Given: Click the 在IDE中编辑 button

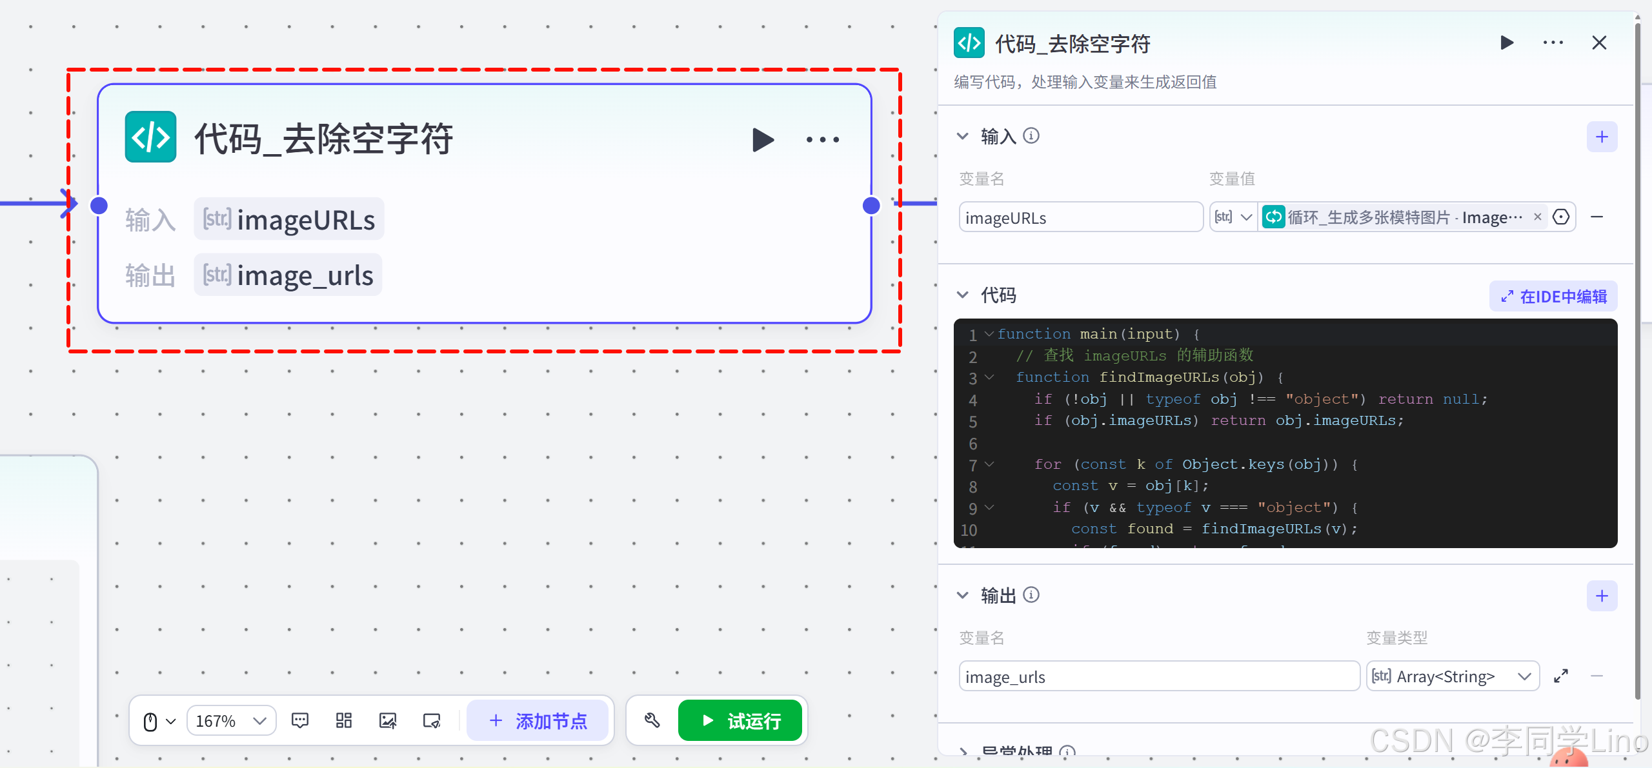Looking at the screenshot, I should pyautogui.click(x=1553, y=297).
